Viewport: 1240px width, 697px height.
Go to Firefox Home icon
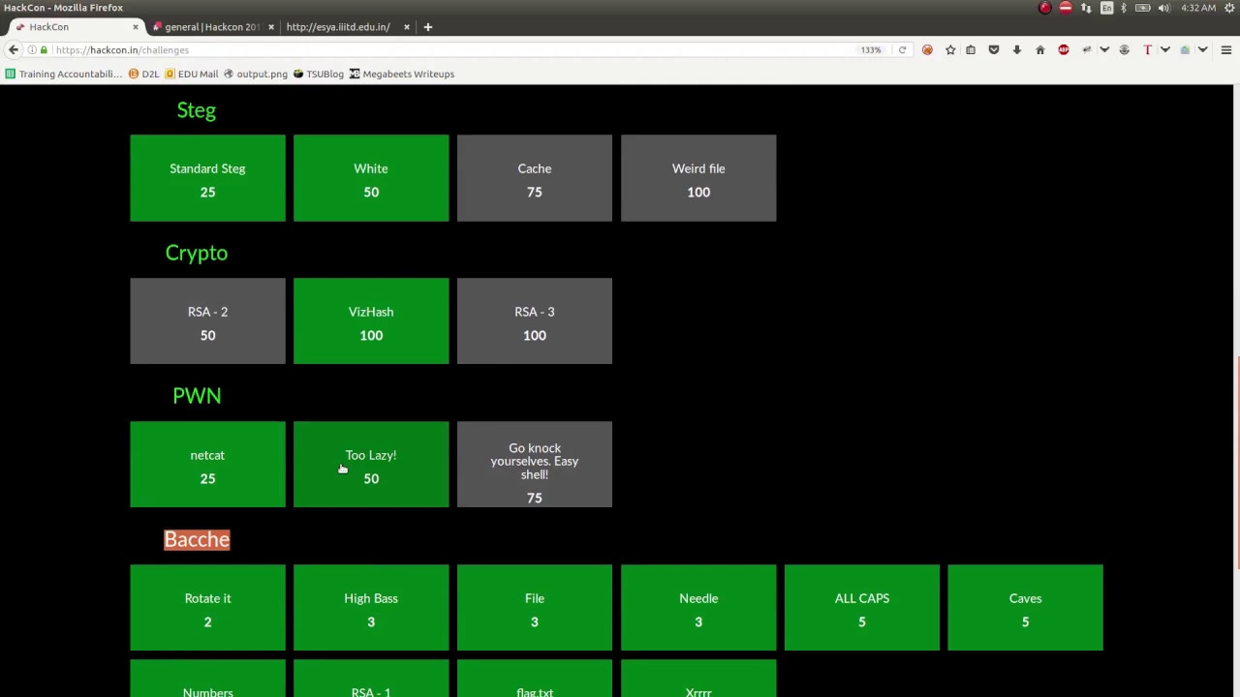point(1040,50)
